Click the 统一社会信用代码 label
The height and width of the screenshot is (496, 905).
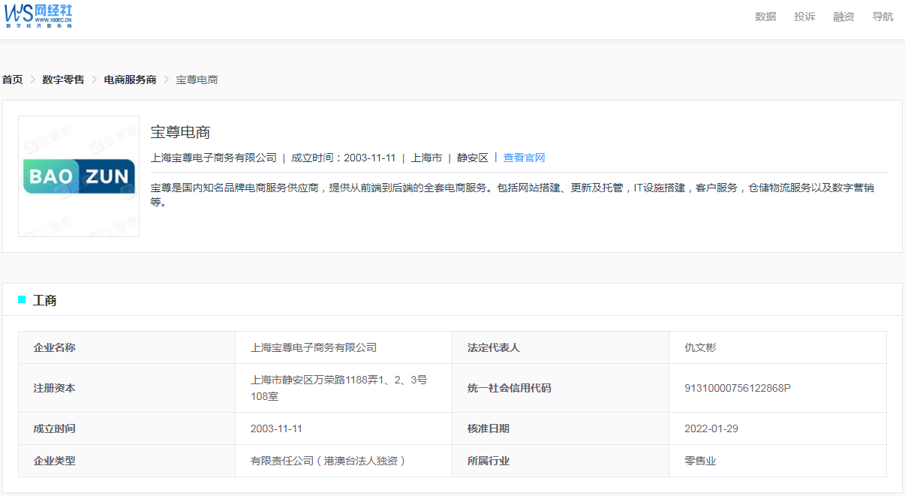pyautogui.click(x=510, y=388)
